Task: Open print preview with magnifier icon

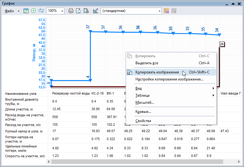Action: pyautogui.click(x=79, y=11)
